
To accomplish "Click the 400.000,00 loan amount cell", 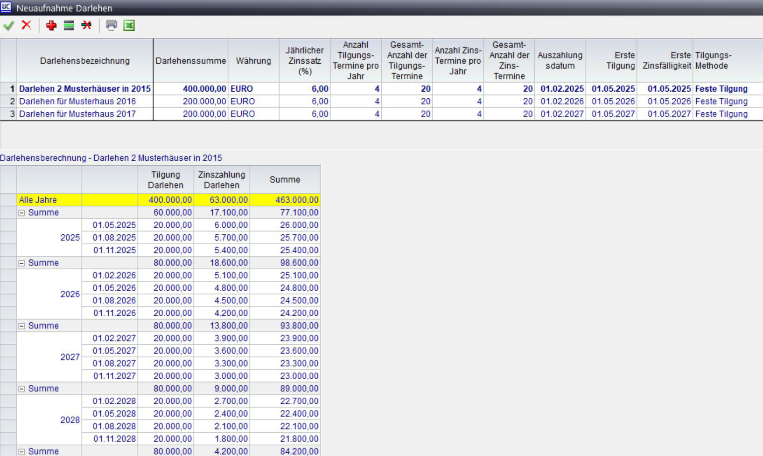I will pos(204,89).
